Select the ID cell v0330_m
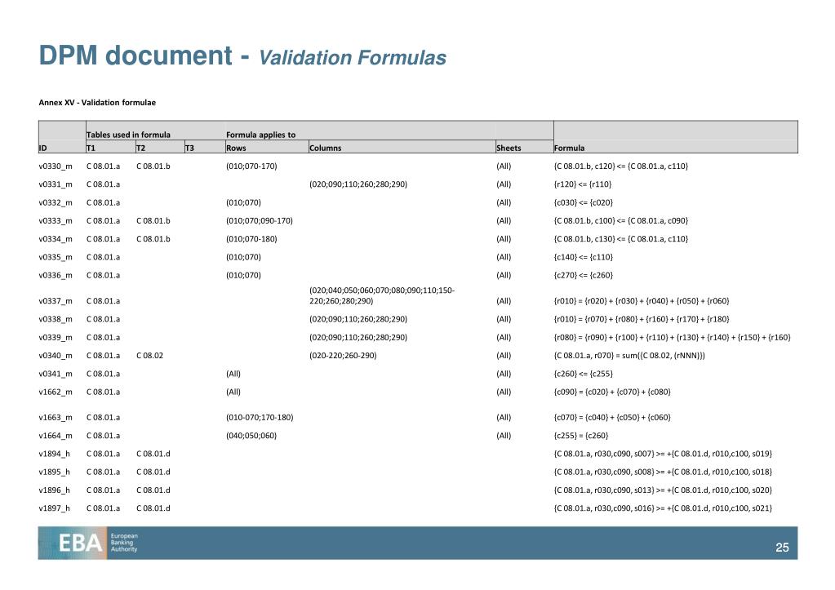Image resolution: width=835 pixels, height=590 pixels. click(56, 166)
